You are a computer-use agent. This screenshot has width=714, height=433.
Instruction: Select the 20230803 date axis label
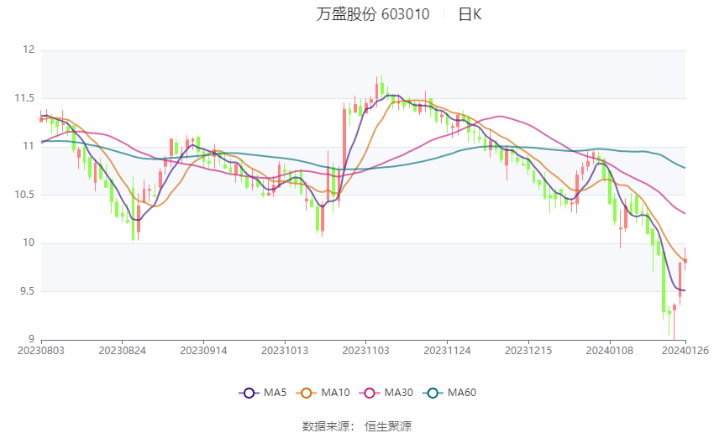coord(41,351)
